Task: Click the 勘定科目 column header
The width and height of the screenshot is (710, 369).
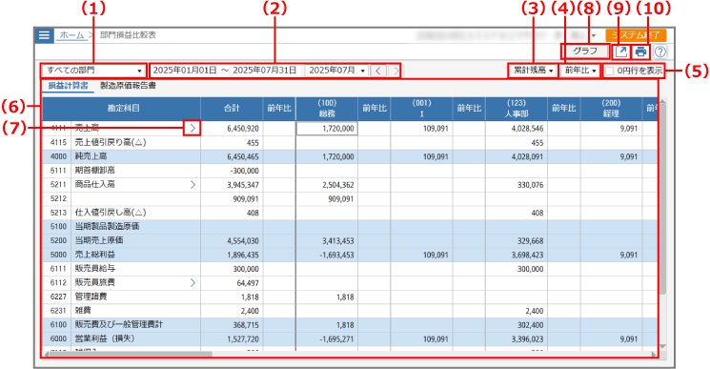Action: (x=121, y=109)
